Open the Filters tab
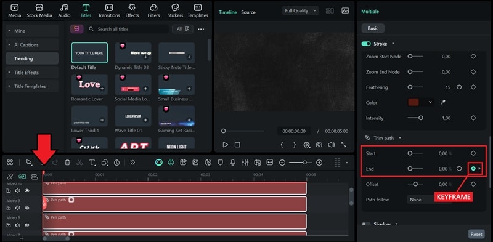 [153, 10]
